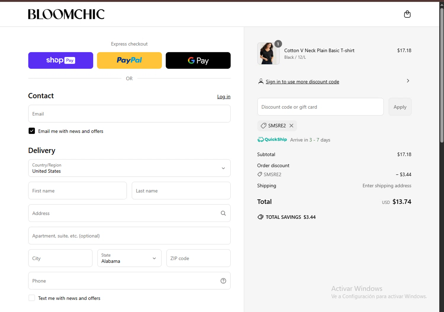This screenshot has height=312, width=444.
Task: Click the QuickShip truck logo
Action: click(272, 139)
